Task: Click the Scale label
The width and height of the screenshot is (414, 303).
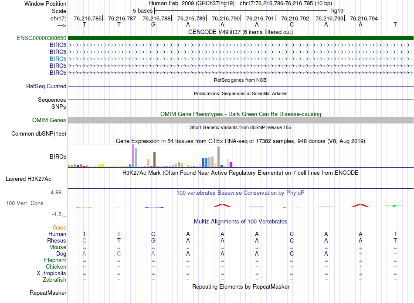Action: (x=59, y=11)
